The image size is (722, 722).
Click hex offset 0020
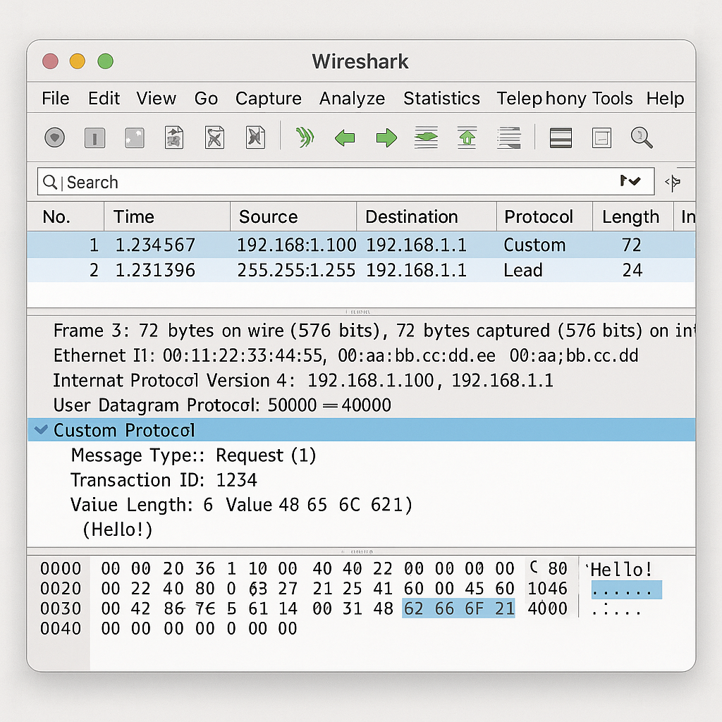coord(61,589)
